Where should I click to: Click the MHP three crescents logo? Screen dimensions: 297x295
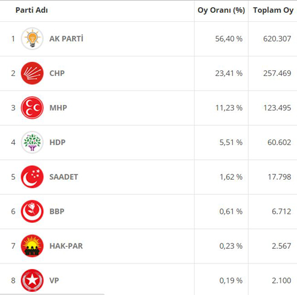click(32, 108)
